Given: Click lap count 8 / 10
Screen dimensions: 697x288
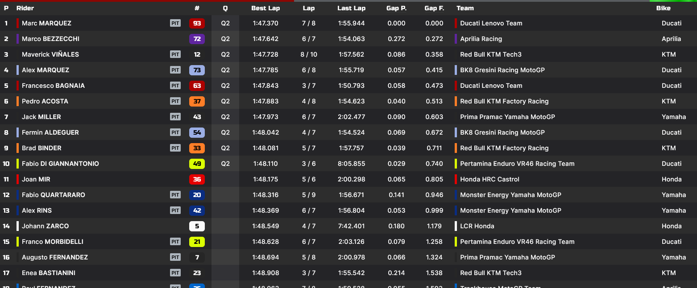Looking at the screenshot, I should [x=309, y=54].
